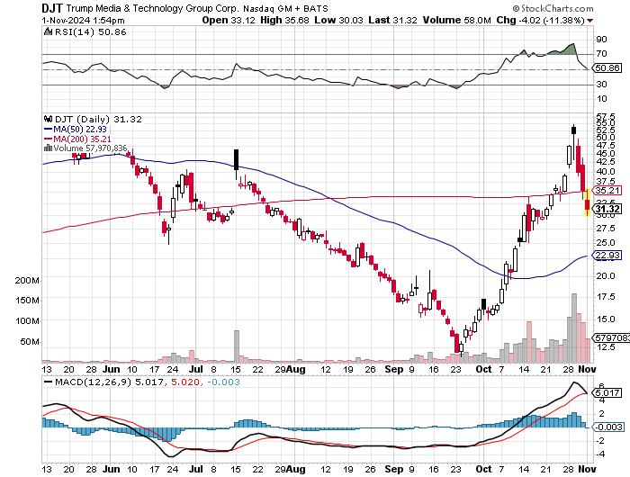The image size is (630, 477).
Task: Click the Oct label on the price chart's date axis
Action: coord(483,369)
